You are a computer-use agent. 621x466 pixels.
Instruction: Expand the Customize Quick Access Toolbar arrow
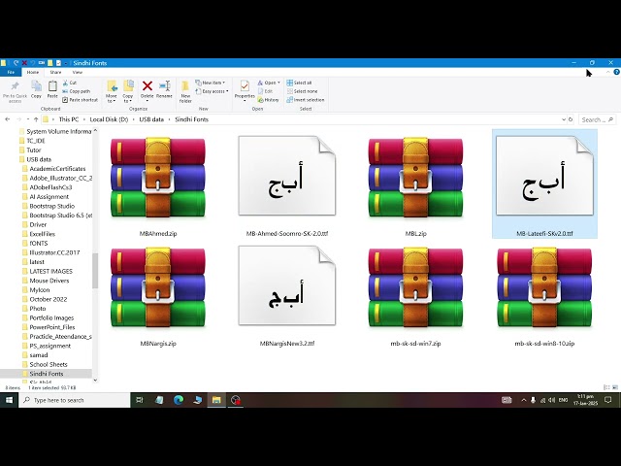[65, 63]
